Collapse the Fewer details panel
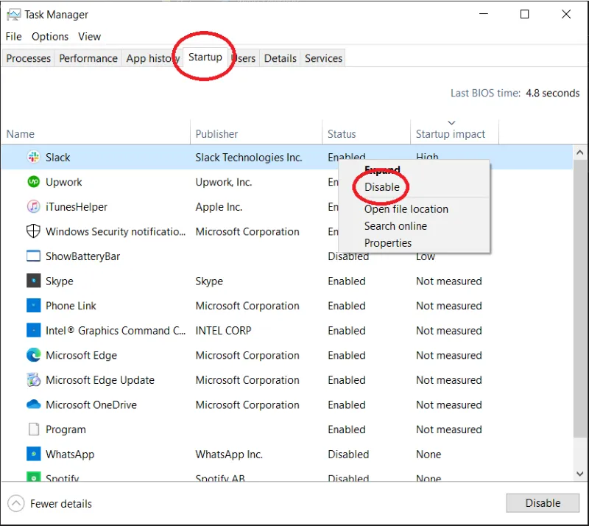The height and width of the screenshot is (526, 589). (50, 503)
